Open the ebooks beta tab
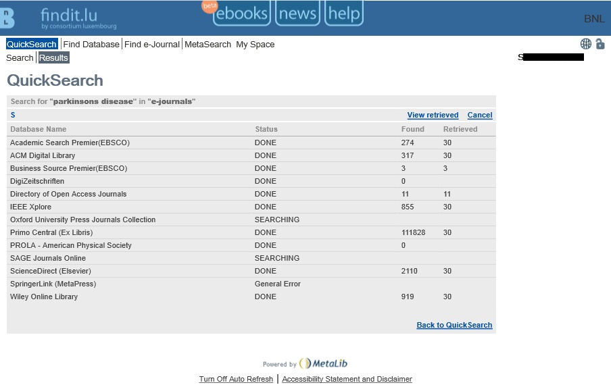 [241, 14]
